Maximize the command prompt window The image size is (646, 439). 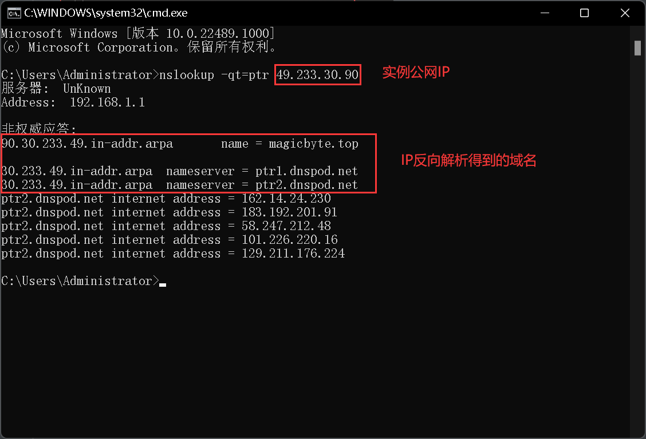584,13
